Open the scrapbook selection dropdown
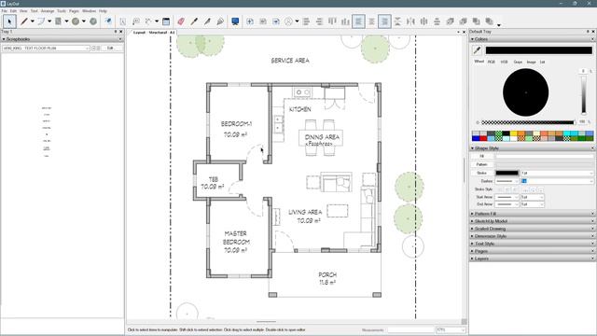Image resolution: width=597 pixels, height=336 pixels. click(x=46, y=49)
